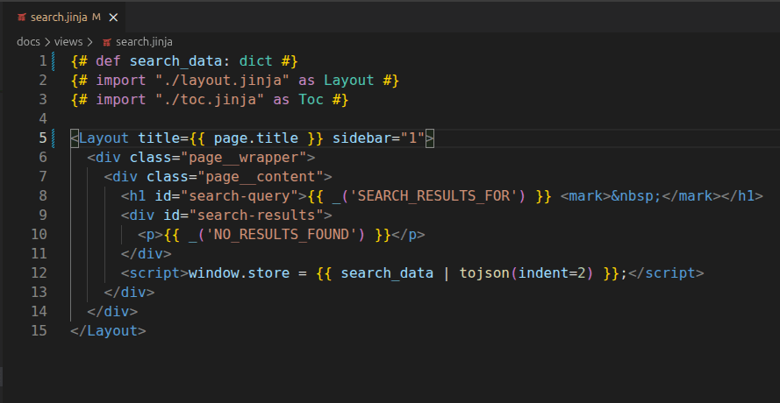
Task: Open the docs breadcrumb segment
Action: pos(28,42)
